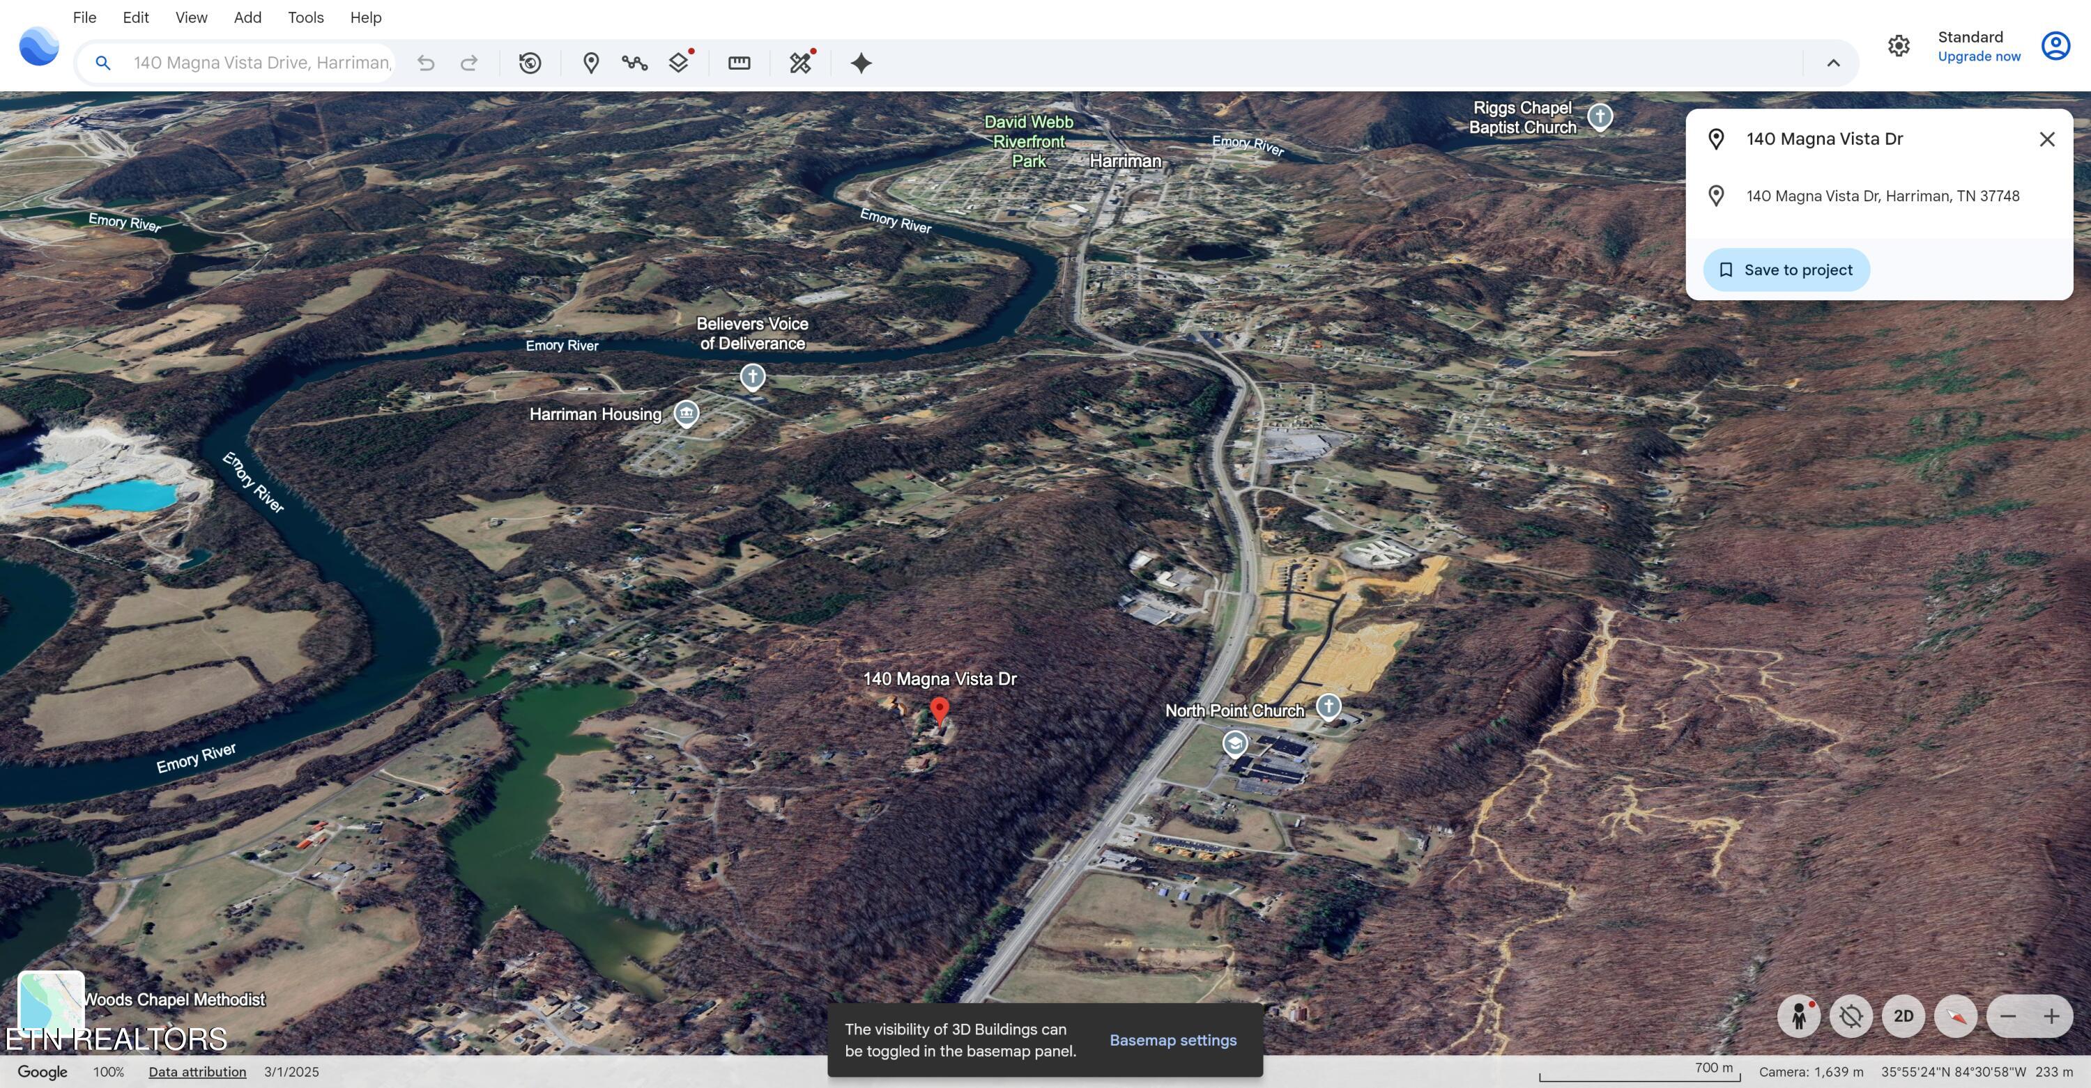The height and width of the screenshot is (1088, 2091).
Task: Click Believers Voice of Deliverance church marker
Action: 753,376
